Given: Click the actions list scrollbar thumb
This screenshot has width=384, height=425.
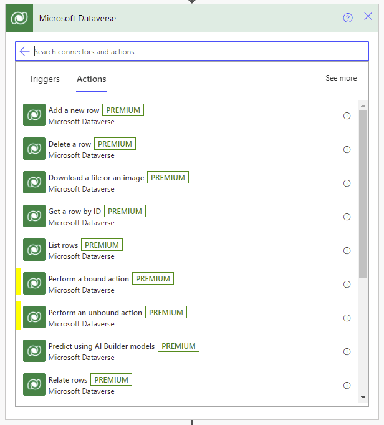Looking at the screenshot, I should [363, 194].
